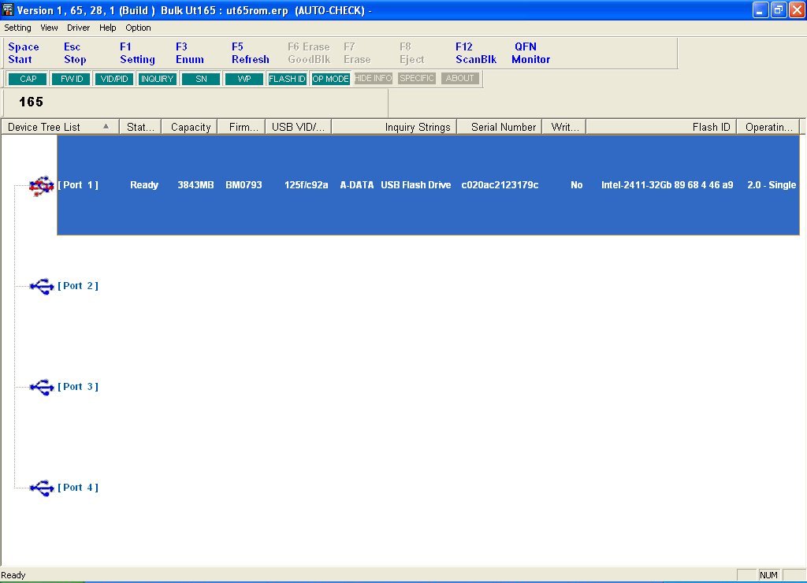Viewport: 807px width, 583px height.
Task: Click the Serial Number column header
Action: [499, 127]
